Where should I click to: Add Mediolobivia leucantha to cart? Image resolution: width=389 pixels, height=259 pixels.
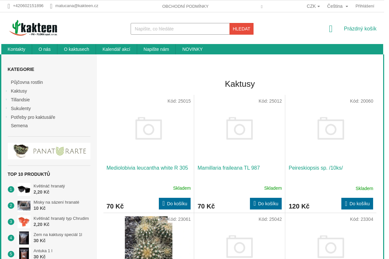(x=175, y=204)
